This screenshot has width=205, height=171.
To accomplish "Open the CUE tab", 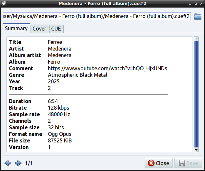I will (x=56, y=29).
